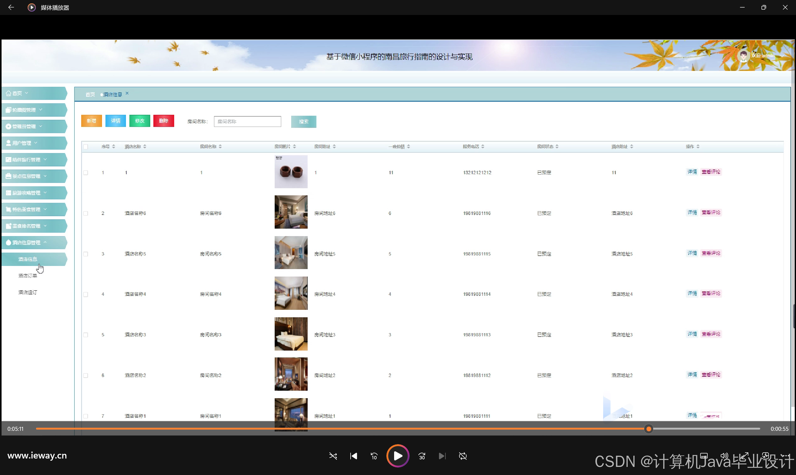Switch the video to full screen
The height and width of the screenshot is (475, 796).
pyautogui.click(x=744, y=456)
